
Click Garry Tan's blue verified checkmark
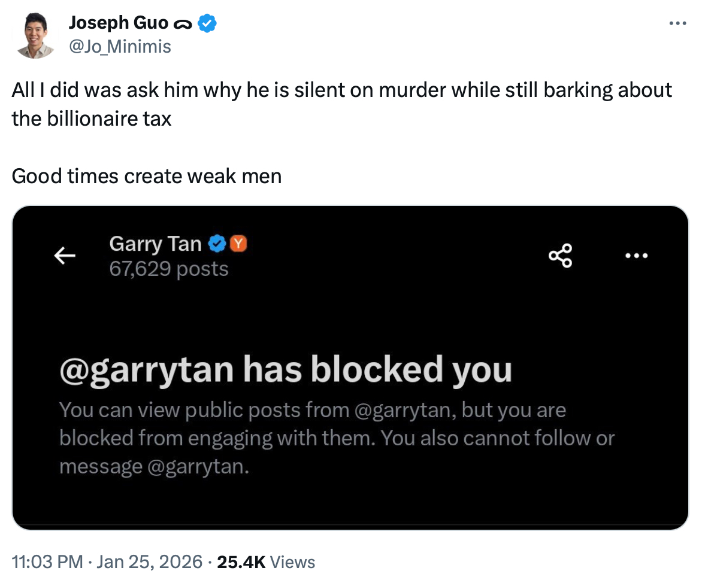(x=217, y=244)
